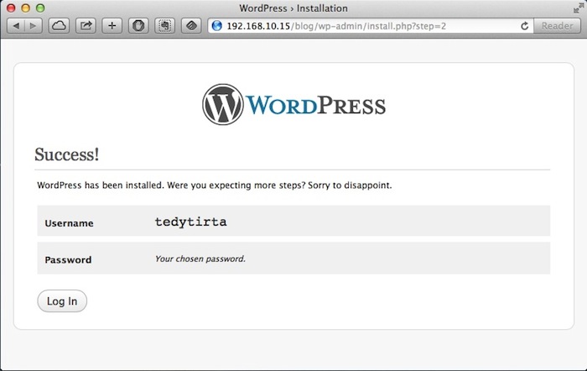Screen dimensions: 587x371
Task: Click the WordPress logo
Action: tap(293, 105)
